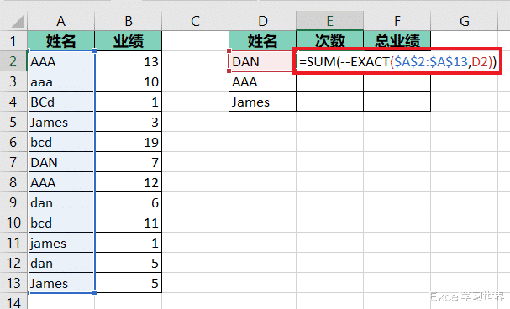Click empty cell E4 in summary table
The width and height of the screenshot is (510, 309).
(330, 102)
